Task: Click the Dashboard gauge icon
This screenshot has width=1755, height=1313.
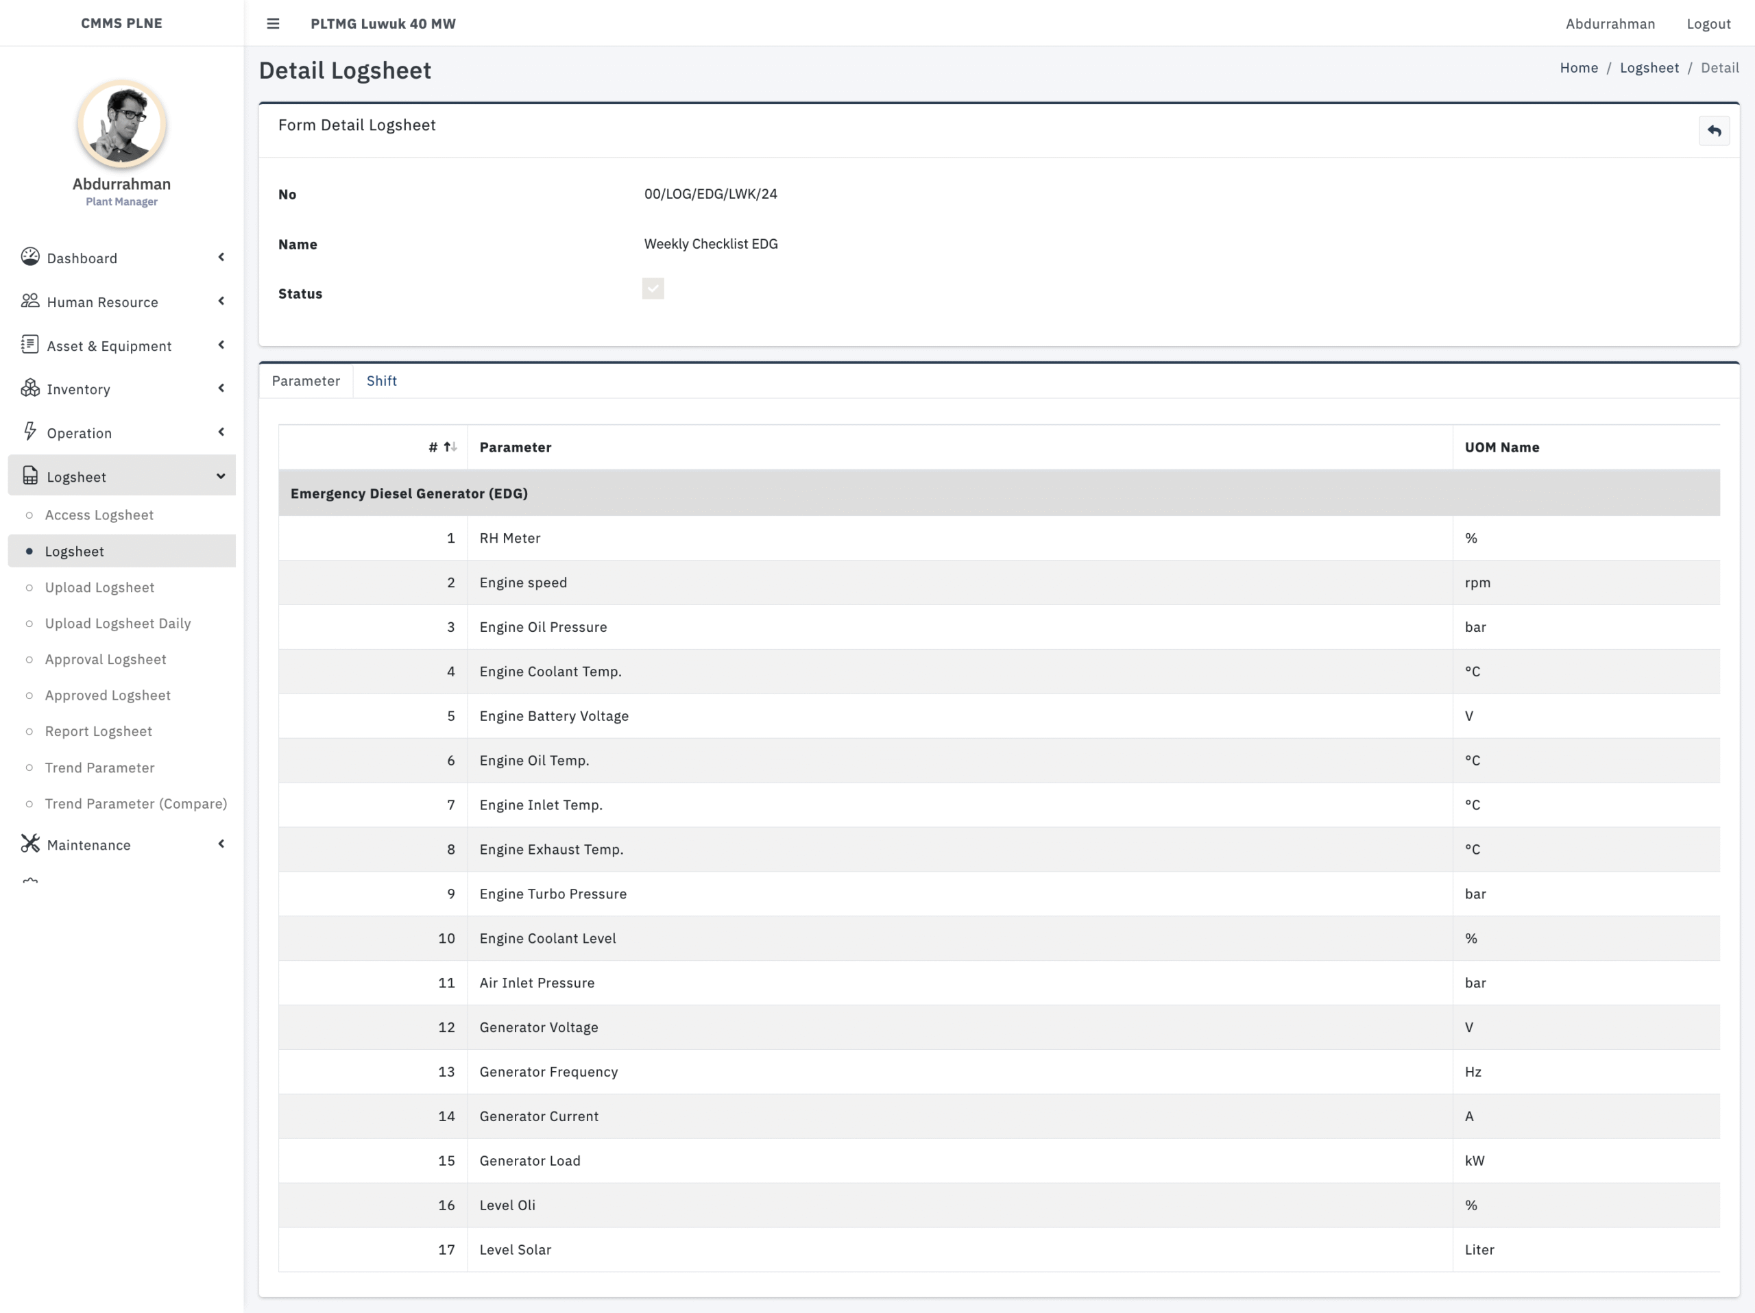Action: coord(30,257)
